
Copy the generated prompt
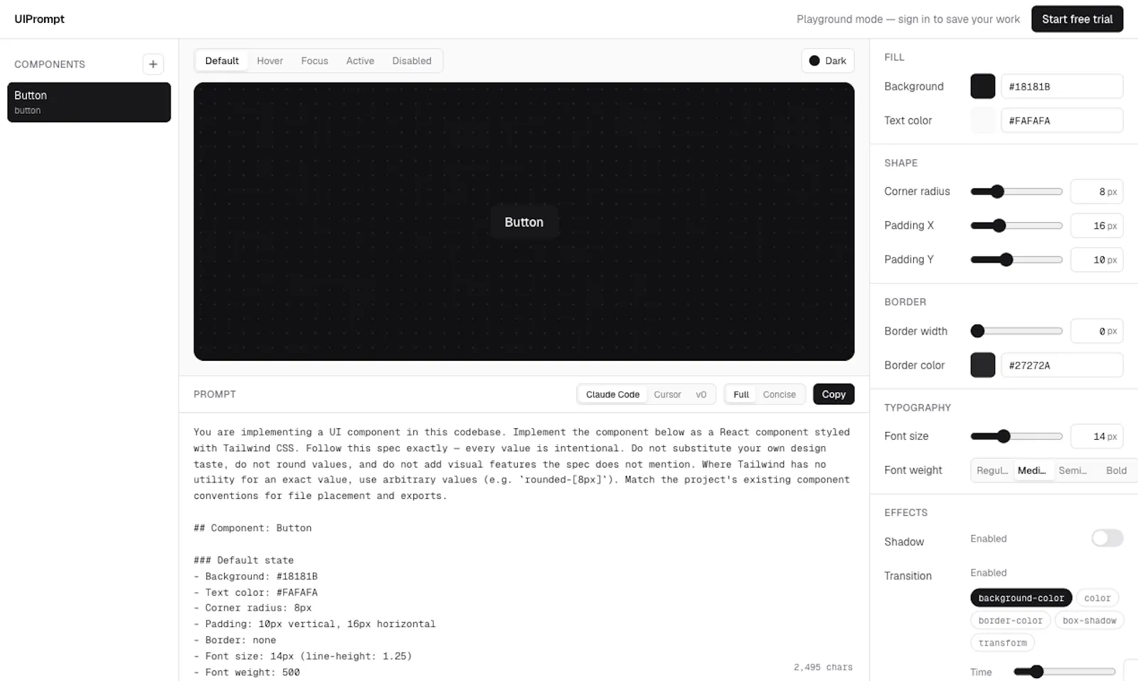pyautogui.click(x=834, y=394)
